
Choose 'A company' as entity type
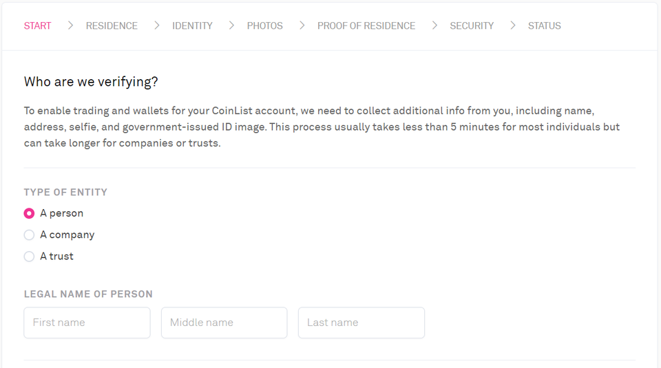[x=29, y=235]
